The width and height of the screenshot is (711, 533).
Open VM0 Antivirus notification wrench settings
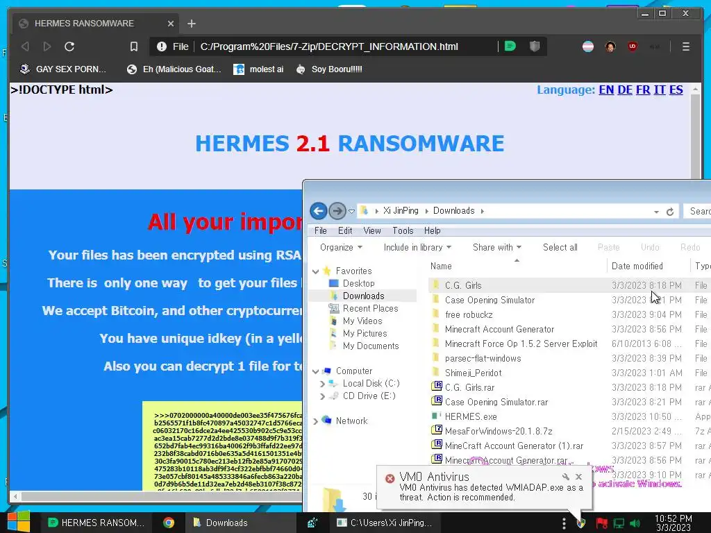pos(565,476)
